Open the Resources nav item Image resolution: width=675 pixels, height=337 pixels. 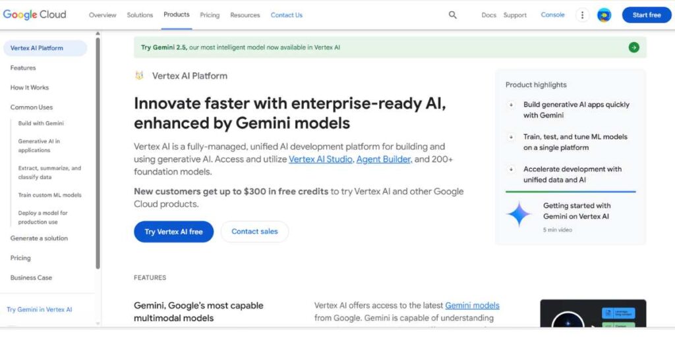click(245, 15)
